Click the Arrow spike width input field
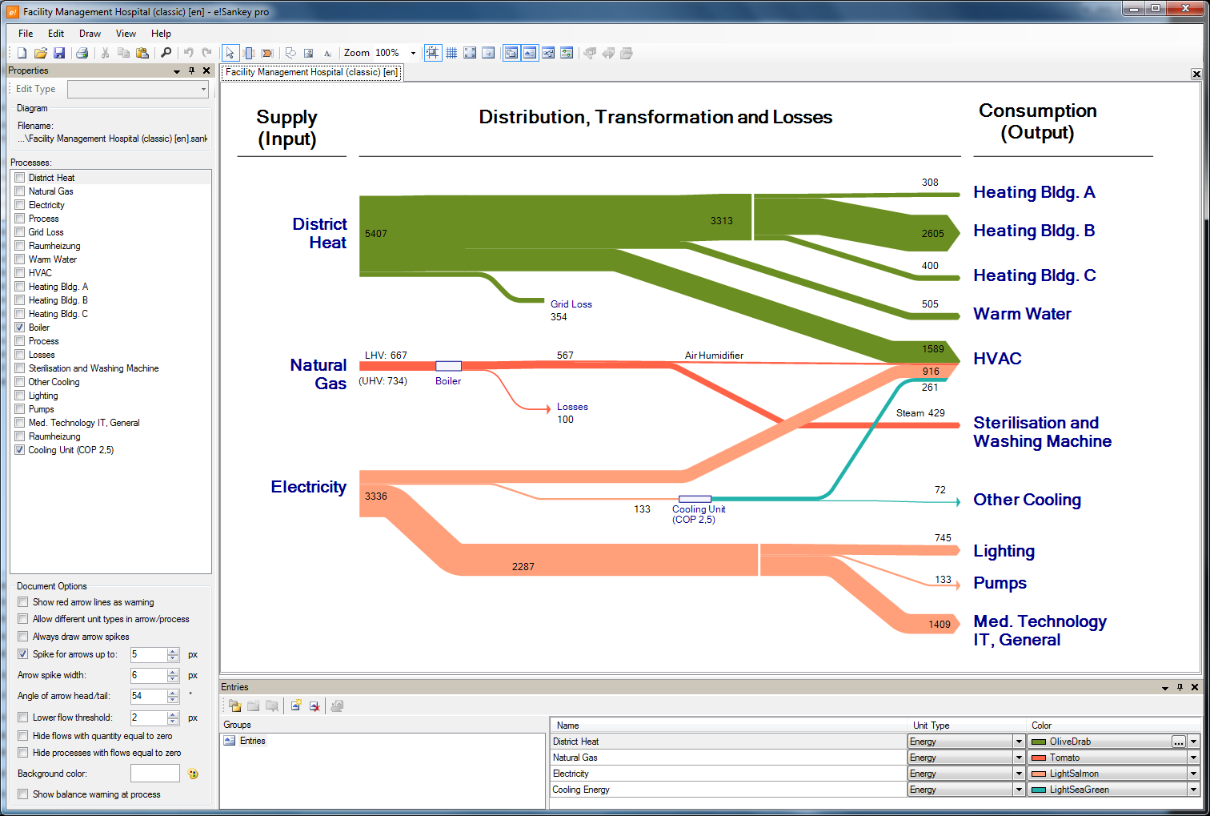Screen dimensions: 1210x816 148,675
